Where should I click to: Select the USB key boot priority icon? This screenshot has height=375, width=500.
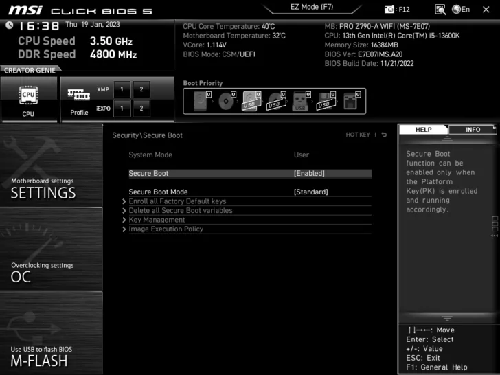coord(300,102)
